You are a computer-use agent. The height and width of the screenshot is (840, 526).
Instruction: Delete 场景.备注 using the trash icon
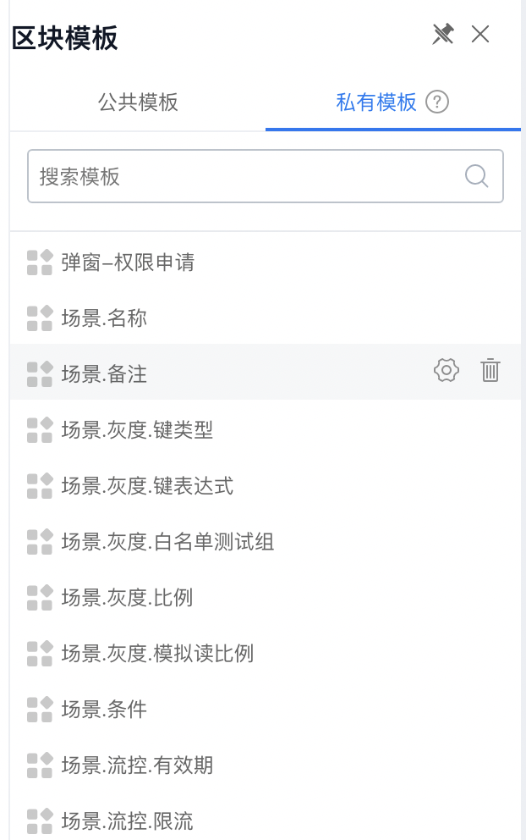coord(490,370)
